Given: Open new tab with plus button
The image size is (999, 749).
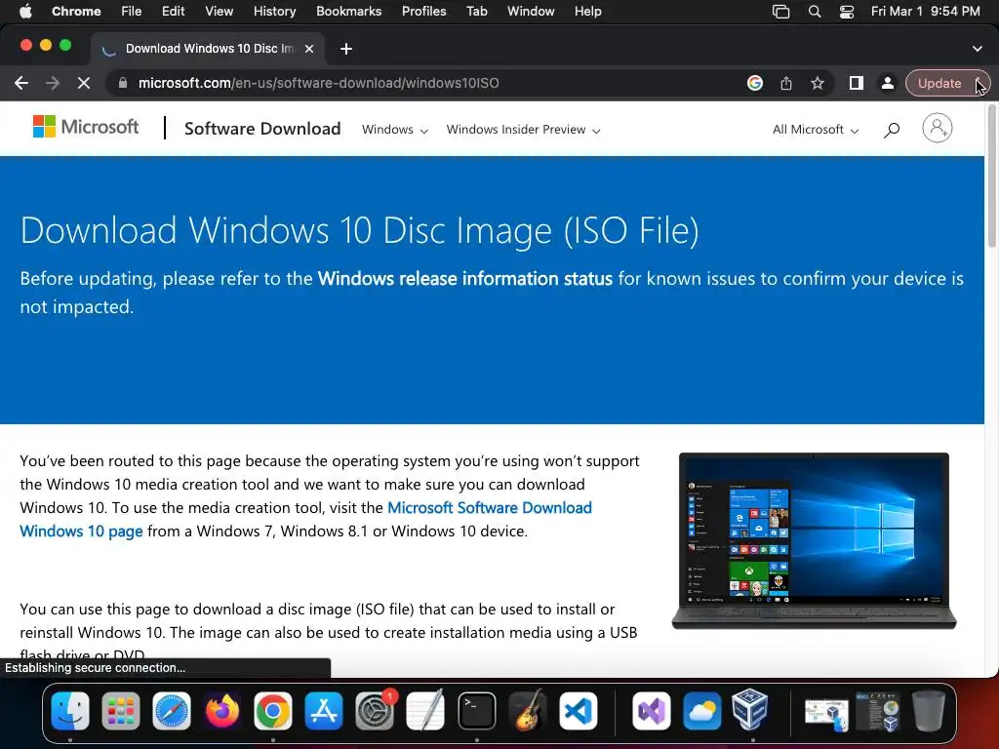Looking at the screenshot, I should [x=346, y=49].
